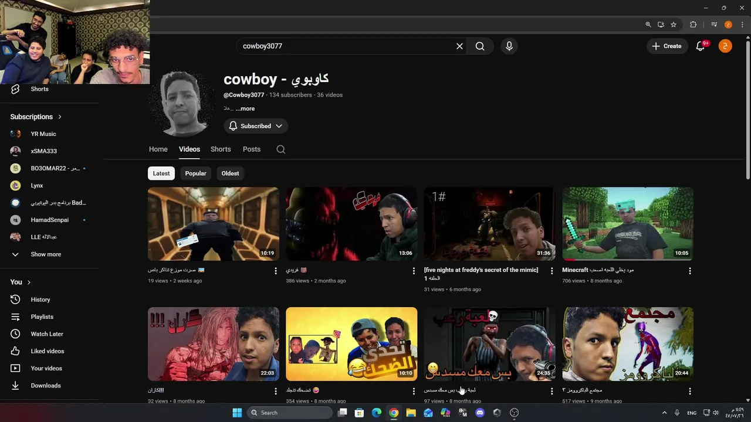The image size is (751, 422).
Task: Open the 31:36 Freddy's video thumbnail
Action: point(489,224)
